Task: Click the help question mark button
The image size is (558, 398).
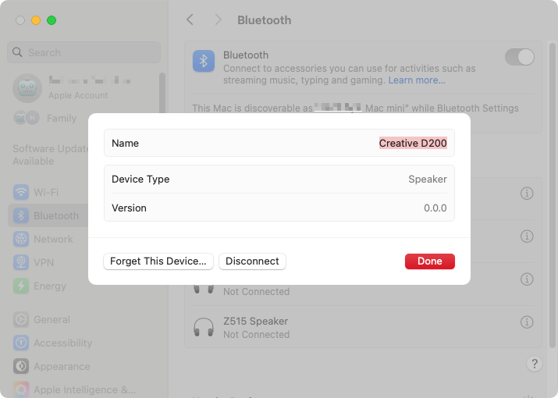Action: (534, 364)
